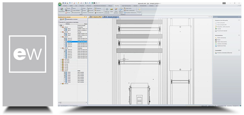This screenshot has height=115, width=244.
Task: Choose the Estirar stretch tool
Action: pos(90,8)
